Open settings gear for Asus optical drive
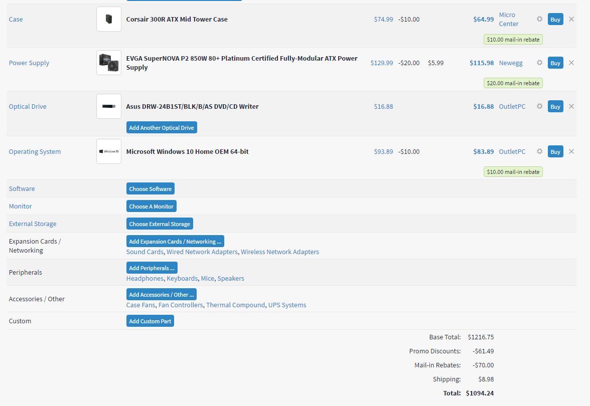This screenshot has height=406, width=590. (x=540, y=106)
